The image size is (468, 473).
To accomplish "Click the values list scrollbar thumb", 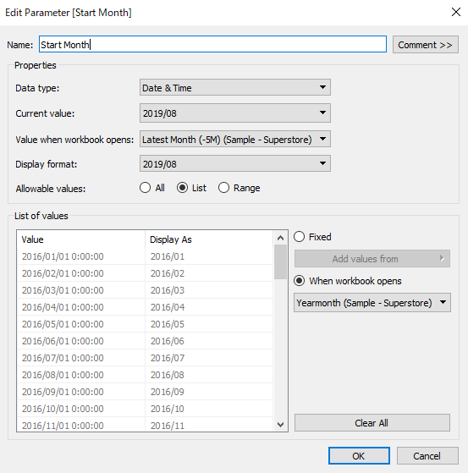I will 280,261.
